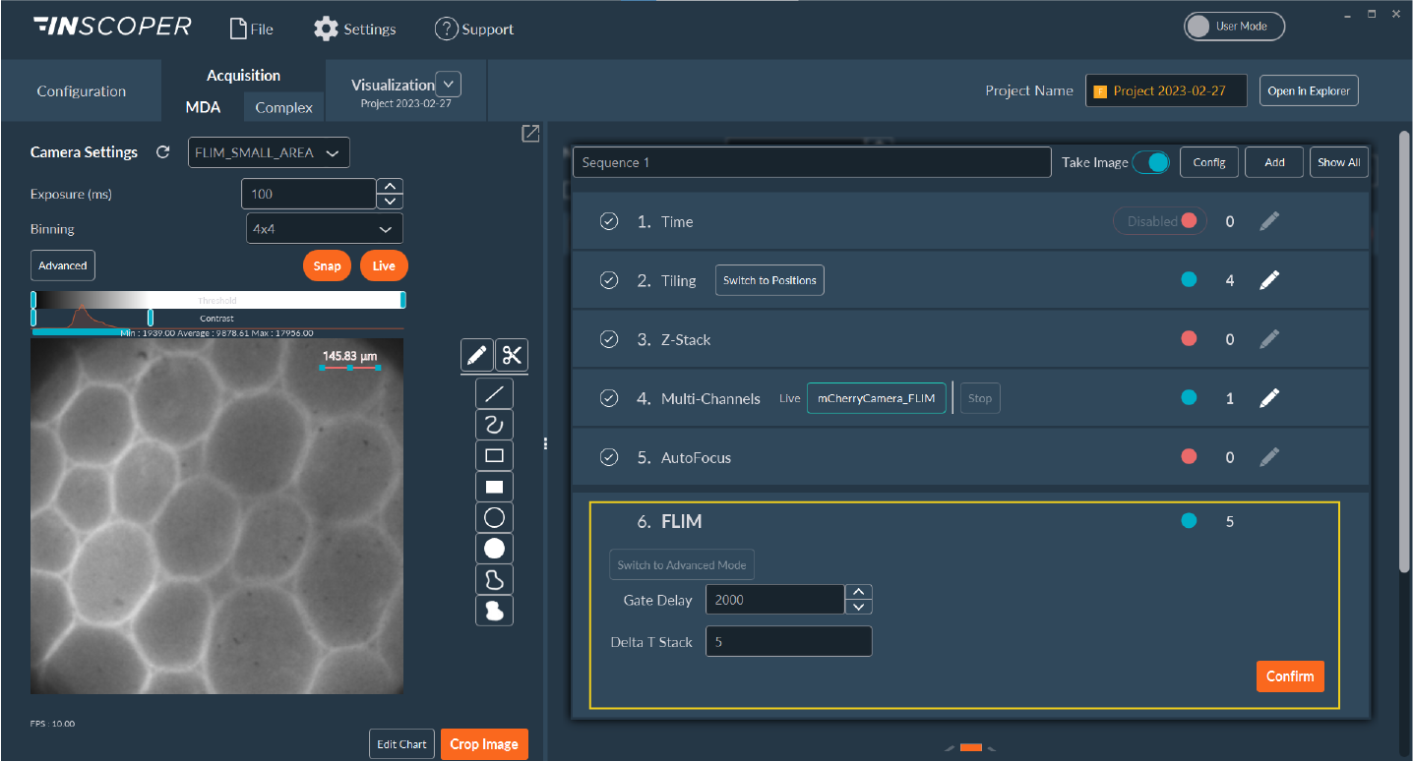
Task: Open the File menu
Action: (251, 29)
